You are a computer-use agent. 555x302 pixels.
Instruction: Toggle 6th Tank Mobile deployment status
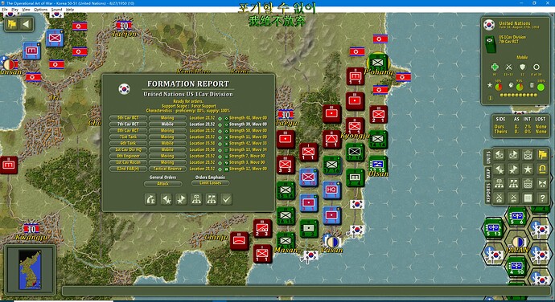coord(167,143)
